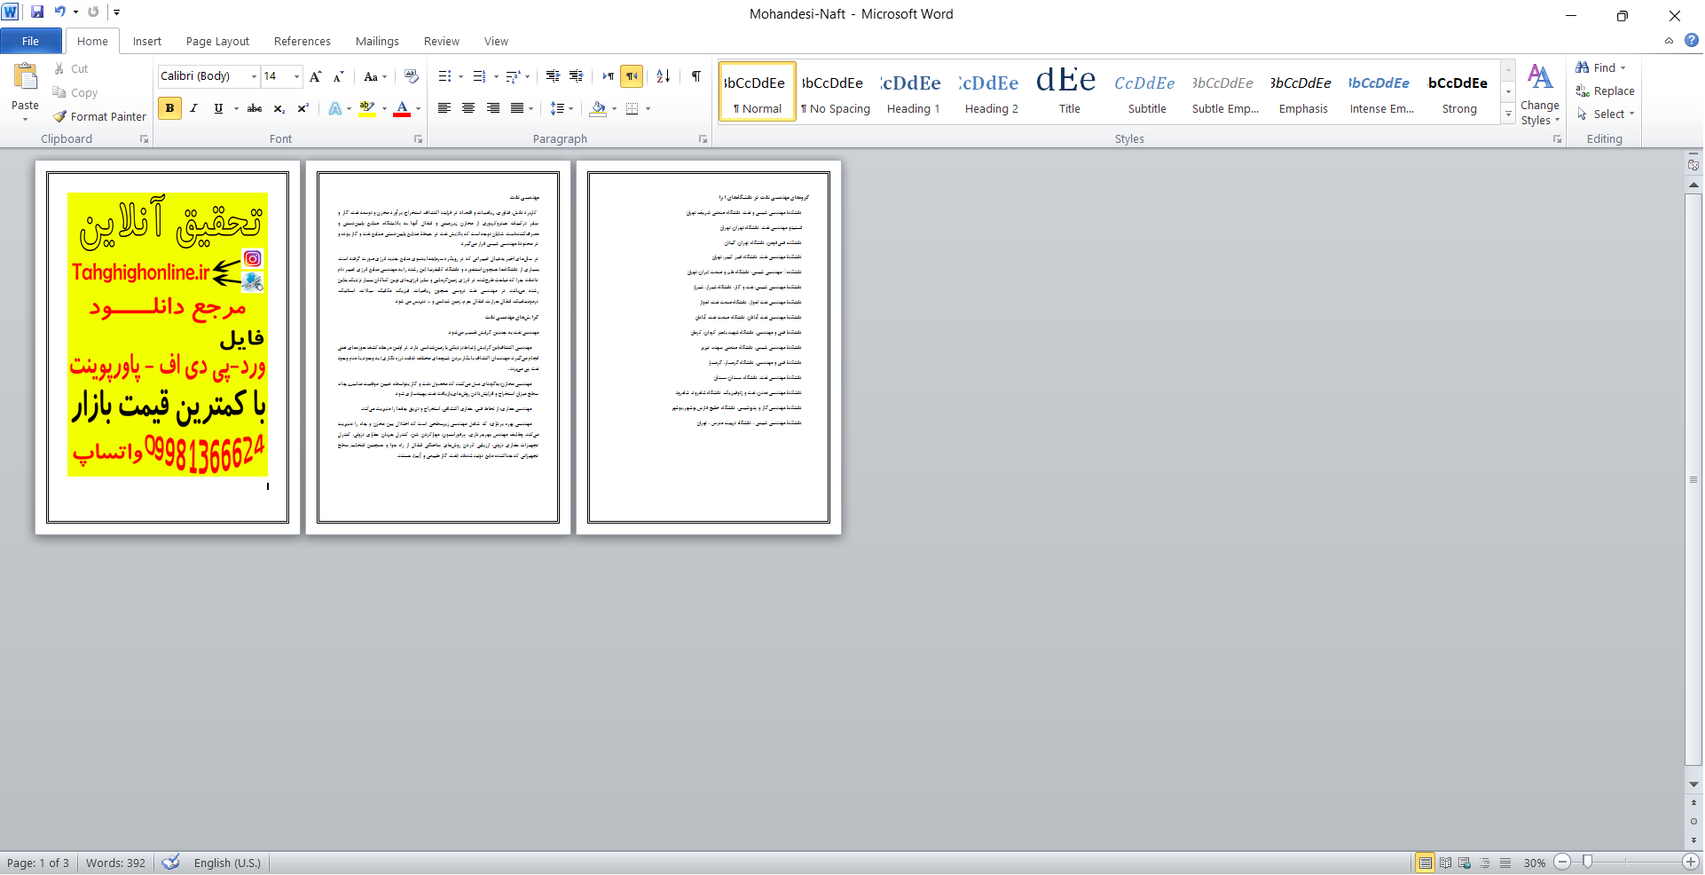Viewport: 1705px width, 875px height.
Task: Apply subscript formatting
Action: tap(279, 108)
